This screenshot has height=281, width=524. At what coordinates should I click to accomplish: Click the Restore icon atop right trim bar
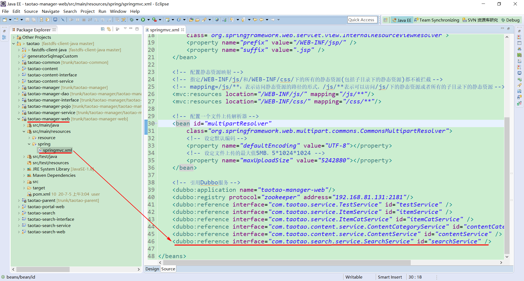tap(519, 31)
